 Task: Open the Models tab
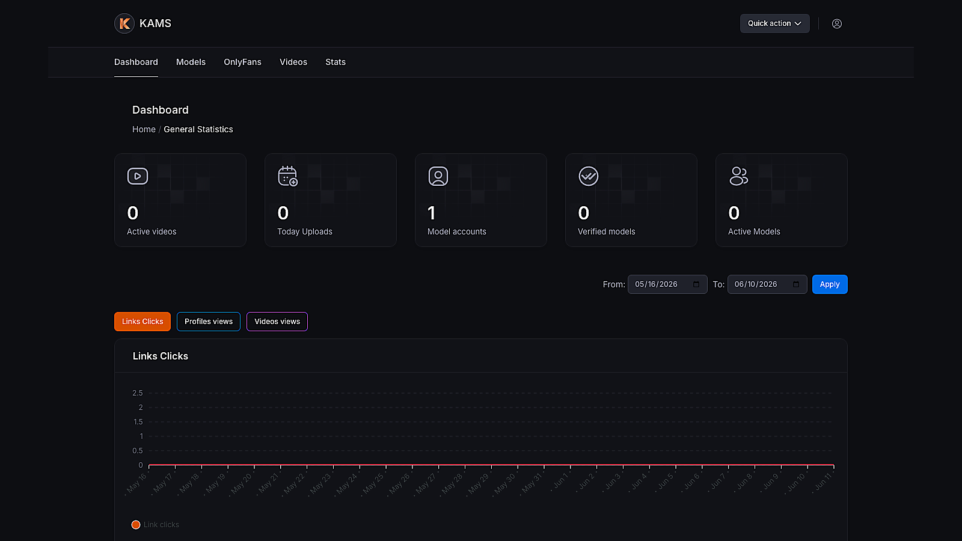click(191, 62)
